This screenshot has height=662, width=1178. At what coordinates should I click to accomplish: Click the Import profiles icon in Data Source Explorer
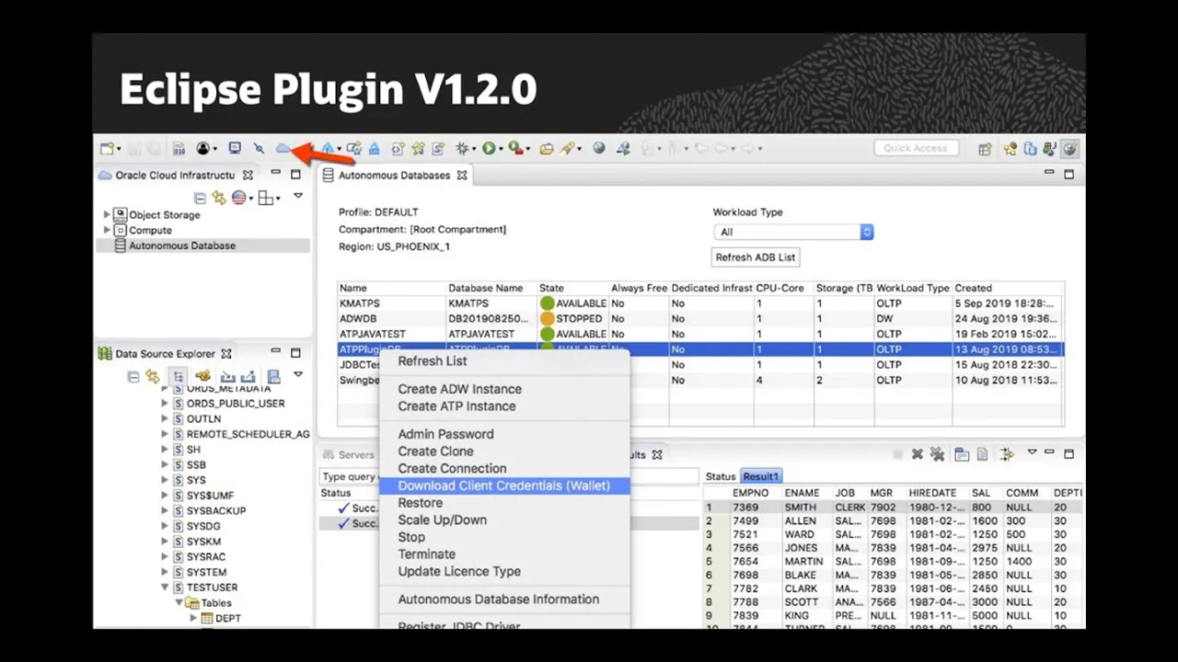pyautogui.click(x=227, y=376)
